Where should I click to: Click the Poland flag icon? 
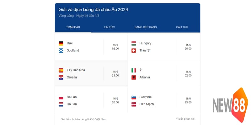coord(61,97)
